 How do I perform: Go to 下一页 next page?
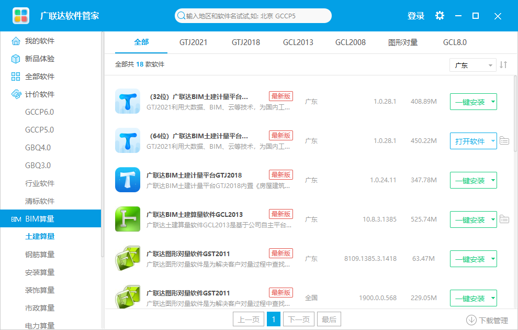pyautogui.click(x=299, y=319)
